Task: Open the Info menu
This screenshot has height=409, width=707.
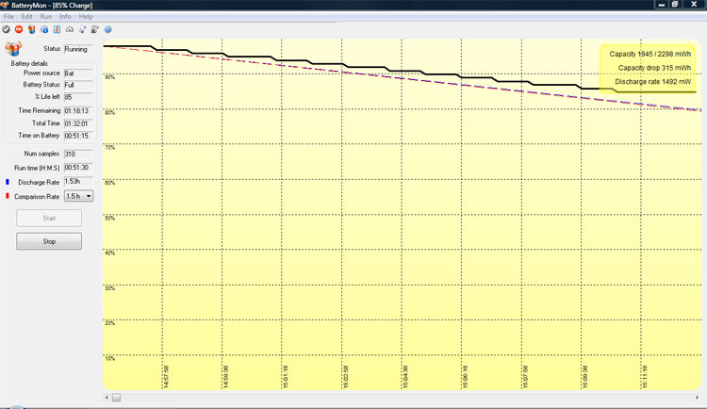Action: click(65, 16)
